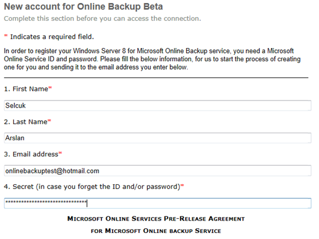The image size is (319, 239).
Task: Click the "New account for Online Backup Beta" heading
Action: point(83,7)
